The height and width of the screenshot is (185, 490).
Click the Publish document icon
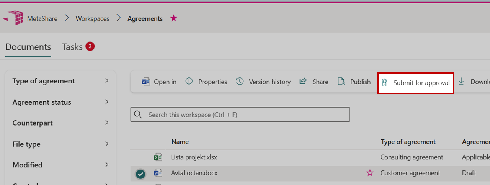pos(341,82)
